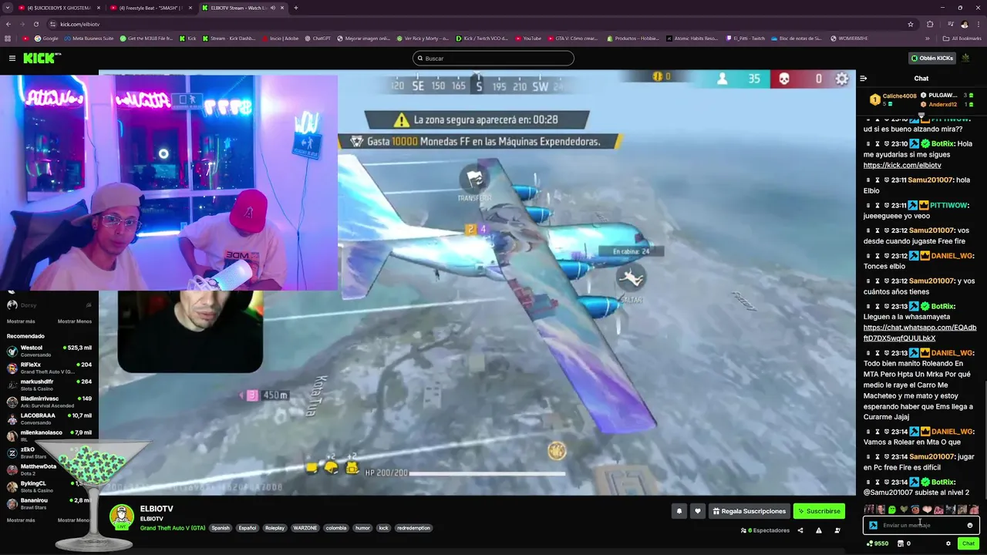
Task: Reload the page with the refresh icon
Action: 37,24
